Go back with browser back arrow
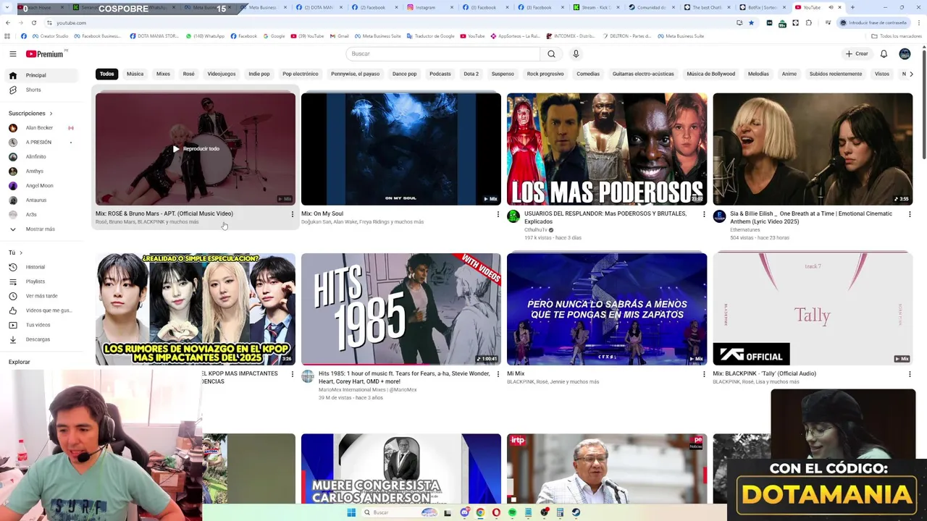The height and width of the screenshot is (521, 927). pyautogui.click(x=8, y=22)
